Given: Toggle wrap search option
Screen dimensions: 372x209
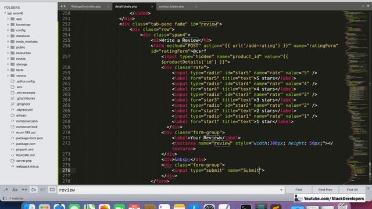Looking at the screenshot, I should [x=34, y=190].
